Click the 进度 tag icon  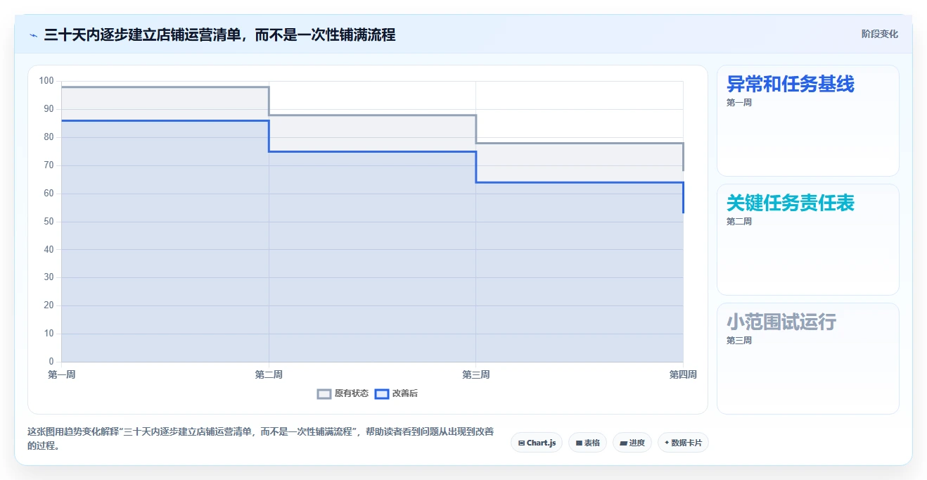(623, 443)
